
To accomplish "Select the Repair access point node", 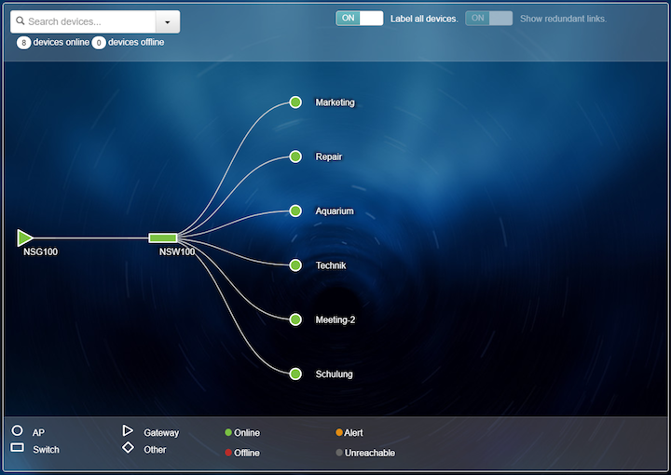I will pos(295,156).
